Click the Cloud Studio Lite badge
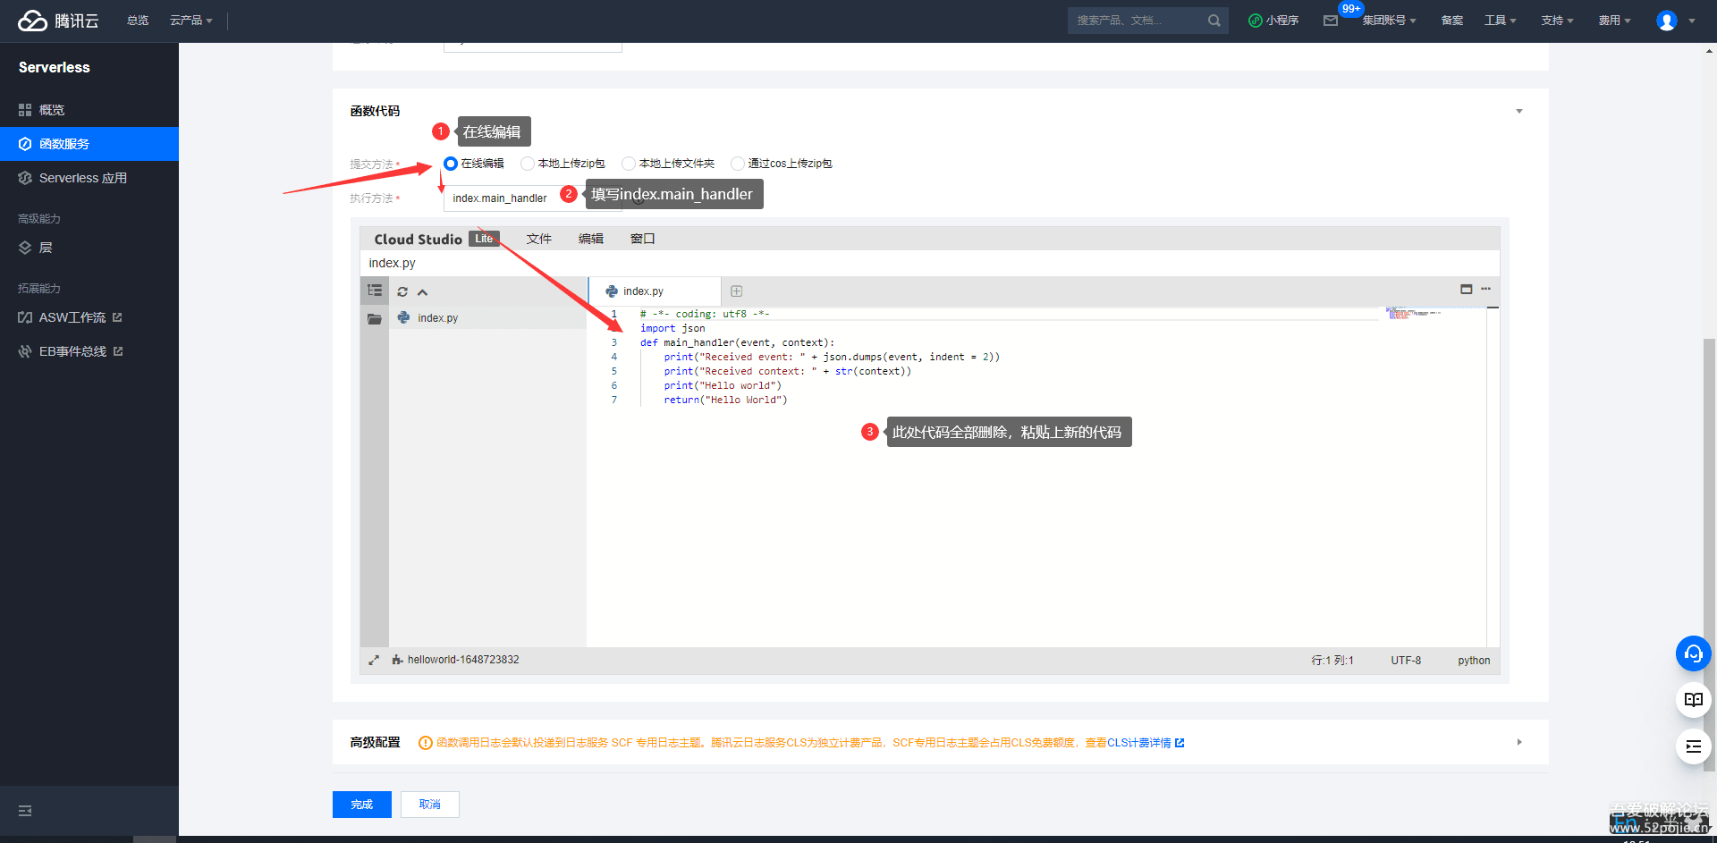1717x843 pixels. coord(484,239)
